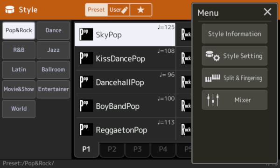Click the tempo value 125 on SkyPop
This screenshot has height=168, width=280.
click(166, 27)
